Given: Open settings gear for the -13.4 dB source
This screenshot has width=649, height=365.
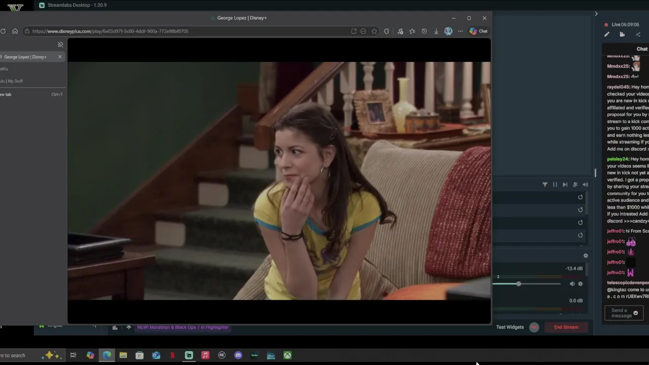Looking at the screenshot, I should coord(581,284).
